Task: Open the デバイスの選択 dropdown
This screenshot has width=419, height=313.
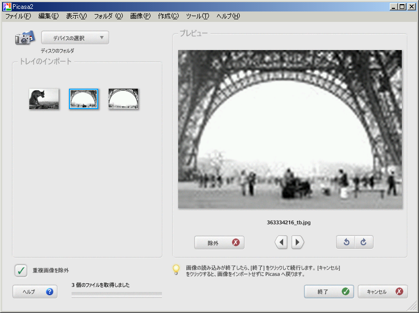Action: click(75, 38)
